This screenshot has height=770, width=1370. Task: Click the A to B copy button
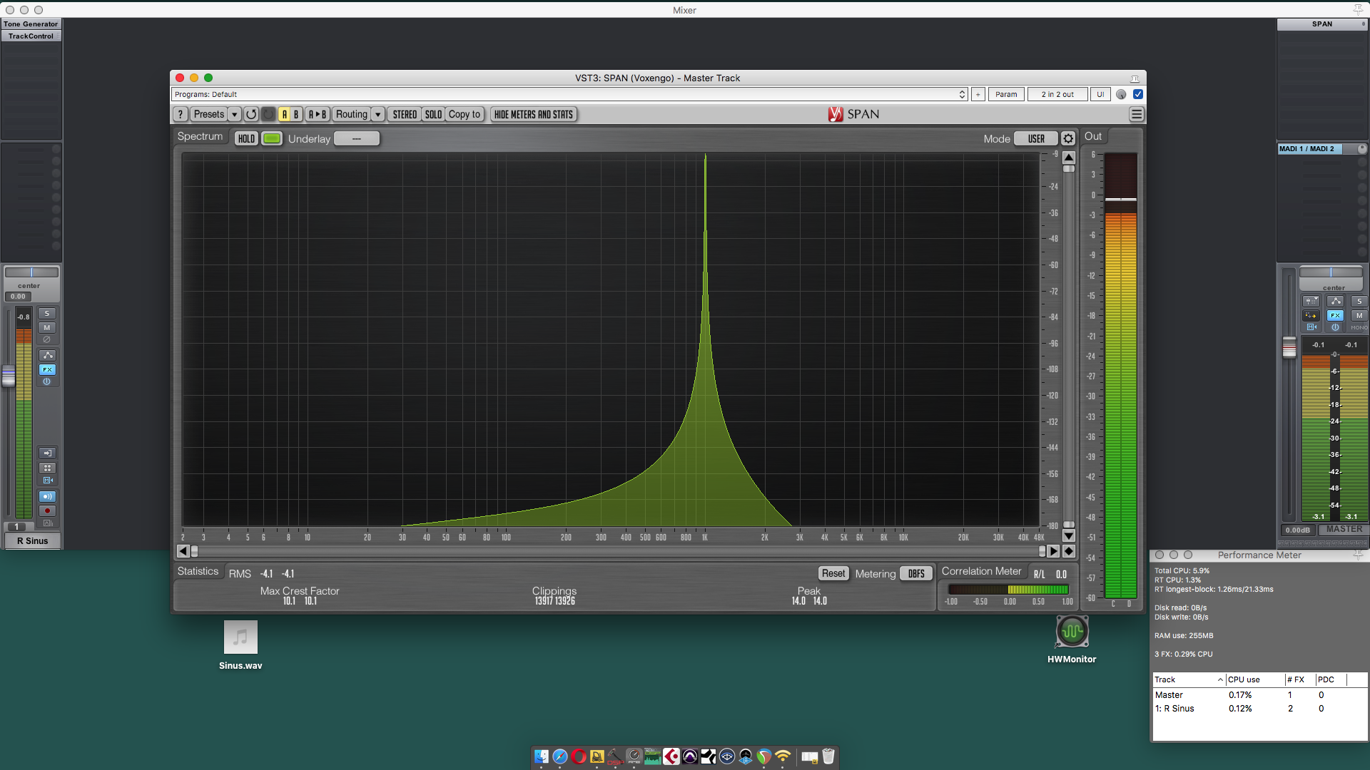click(318, 114)
